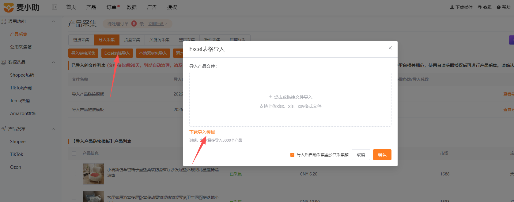Collapse the sidebar with the panel toggle icon
Image resolution: width=514 pixels, height=202 pixels.
tap(55, 7)
